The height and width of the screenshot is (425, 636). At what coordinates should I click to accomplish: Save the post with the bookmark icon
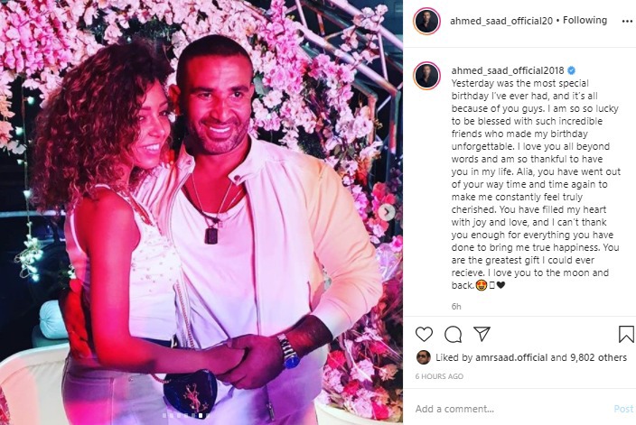click(x=626, y=334)
